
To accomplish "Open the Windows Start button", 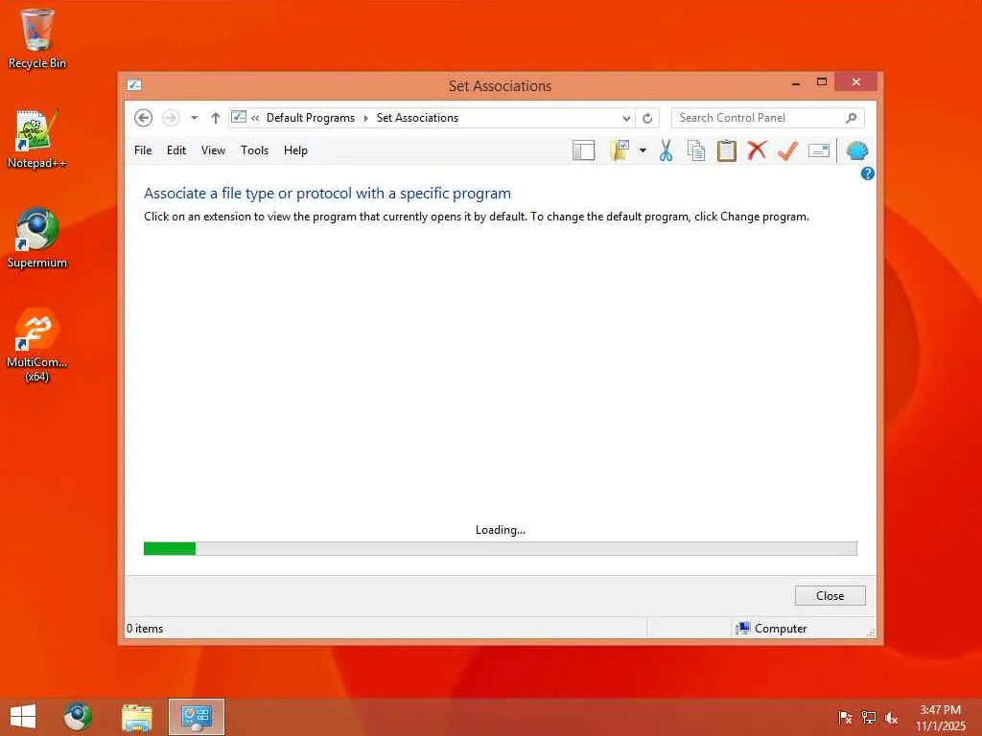I will (x=23, y=717).
